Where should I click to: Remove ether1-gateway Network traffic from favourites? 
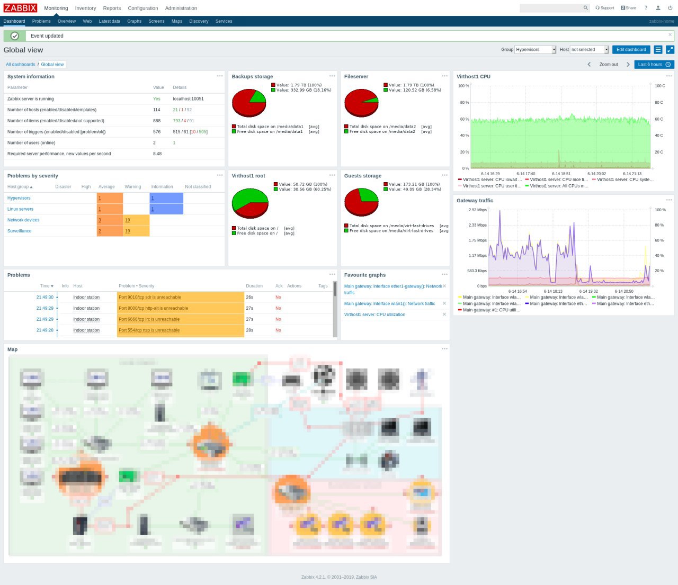click(x=444, y=286)
